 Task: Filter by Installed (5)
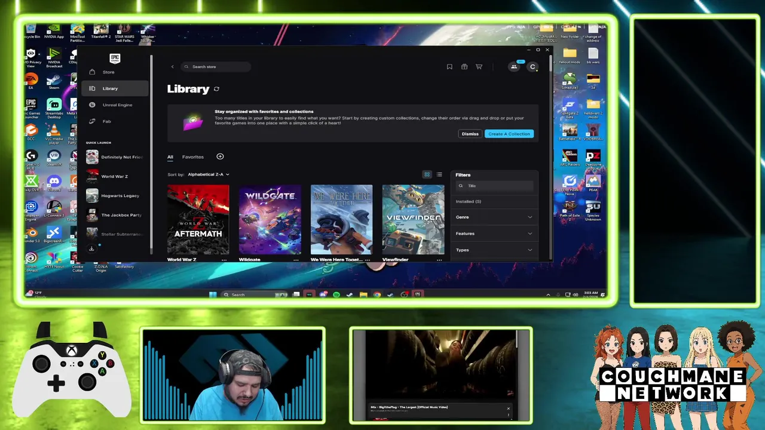pos(469,201)
